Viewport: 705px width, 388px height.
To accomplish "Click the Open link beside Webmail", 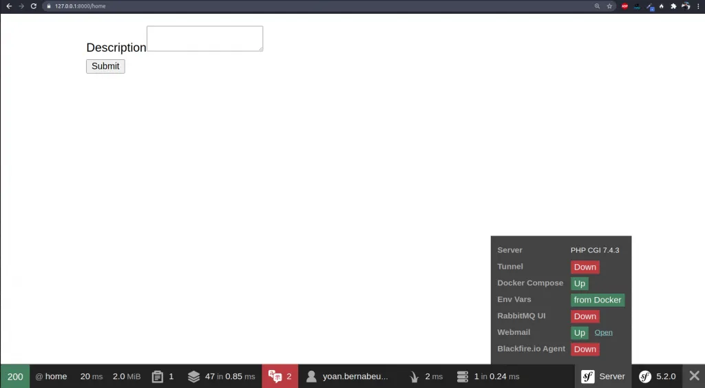I will click(603, 333).
